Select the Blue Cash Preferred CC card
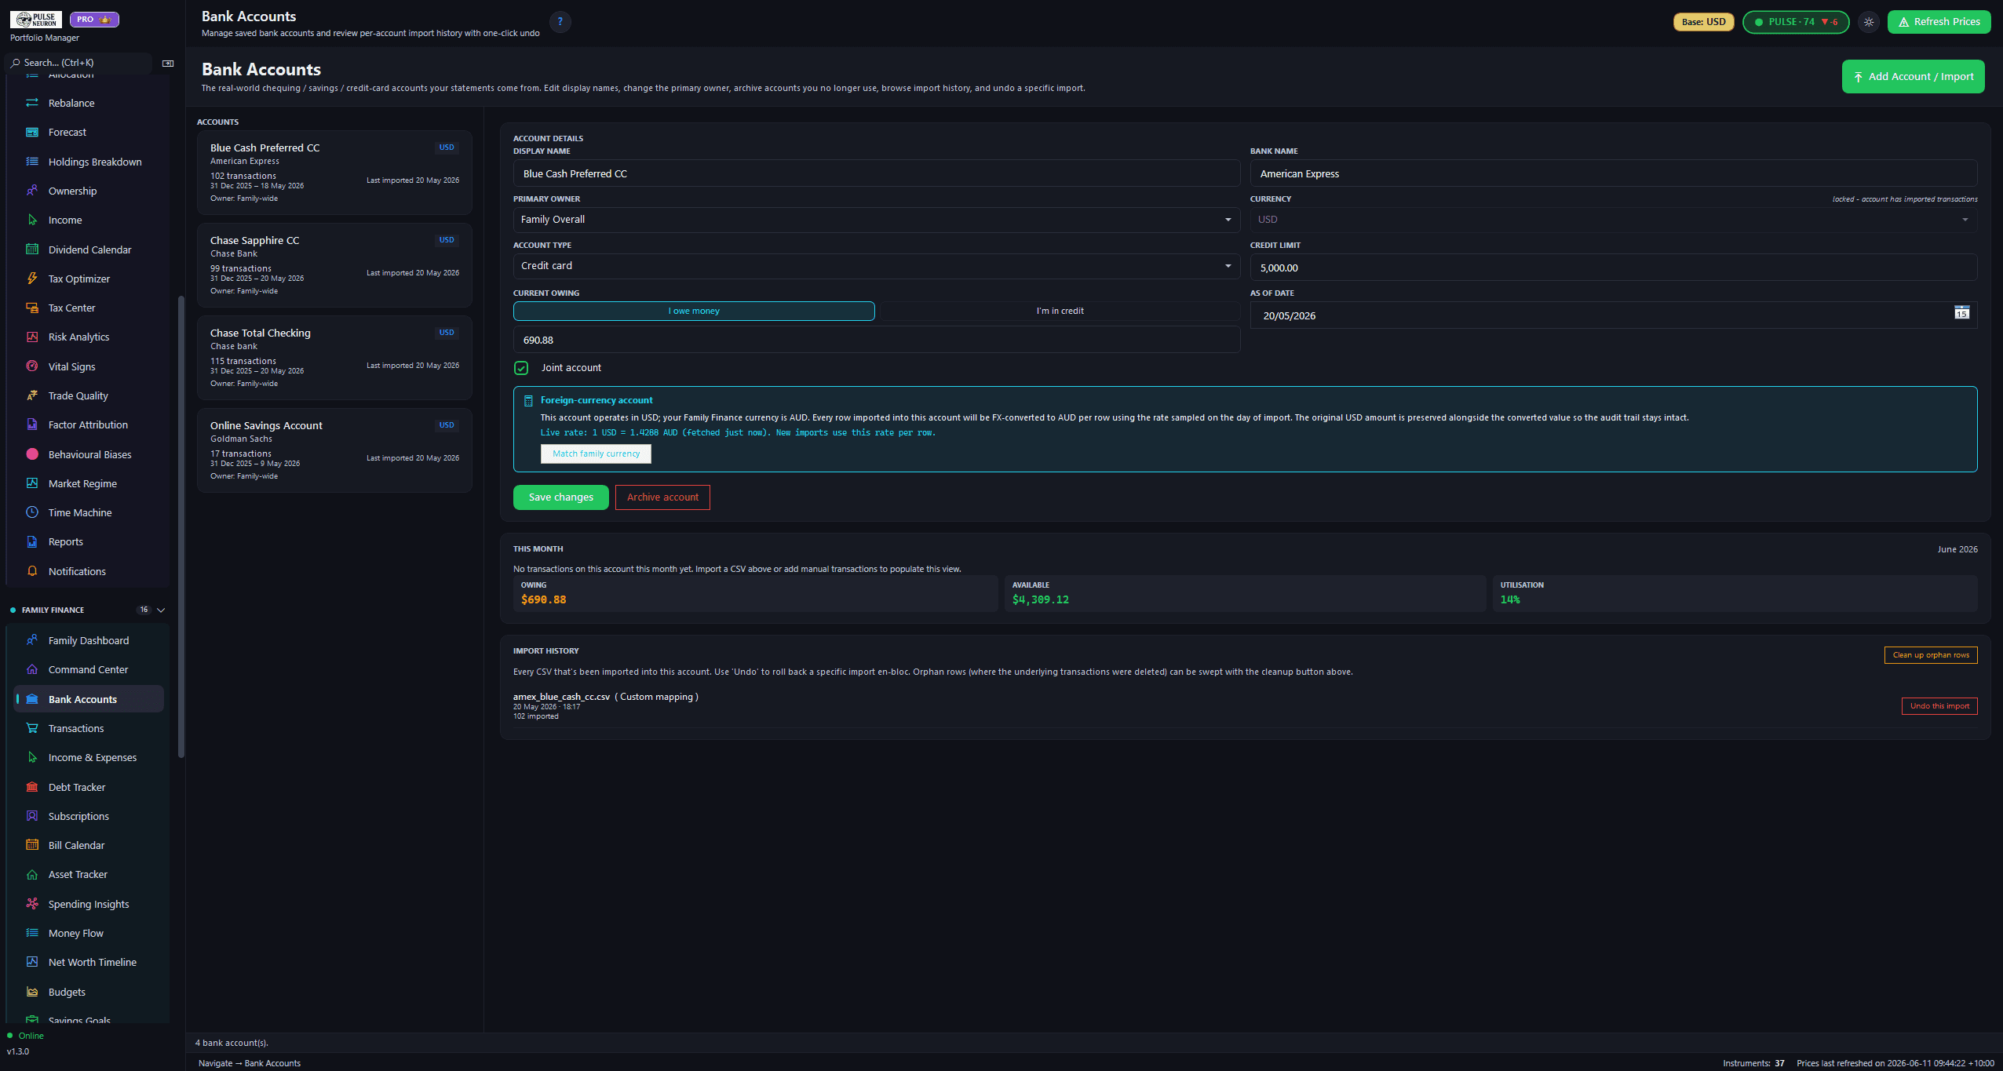Screen dimensions: 2003x1071 coord(334,173)
